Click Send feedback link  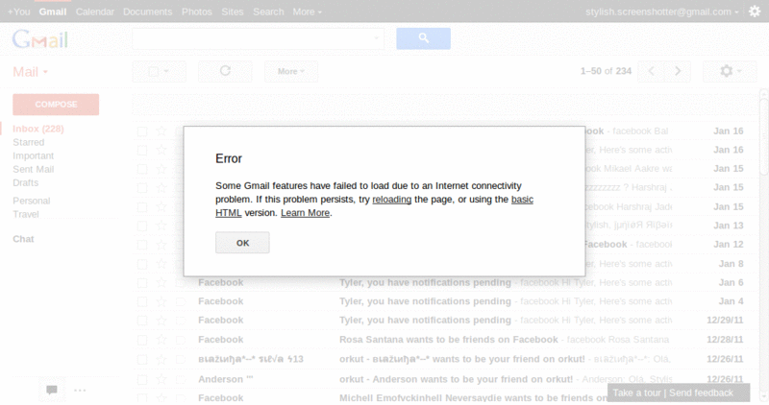tap(701, 393)
